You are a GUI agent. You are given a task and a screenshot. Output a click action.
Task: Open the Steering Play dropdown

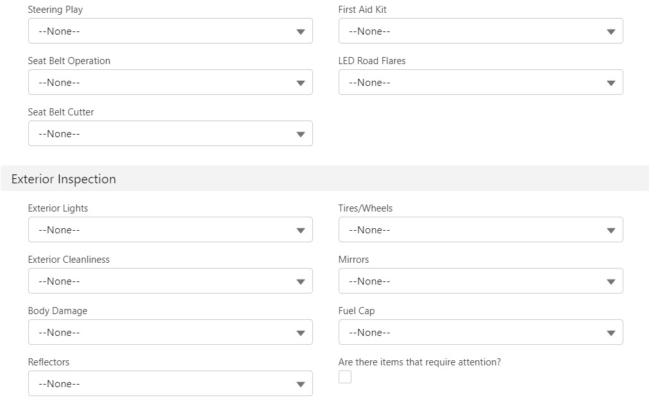pyautogui.click(x=170, y=31)
